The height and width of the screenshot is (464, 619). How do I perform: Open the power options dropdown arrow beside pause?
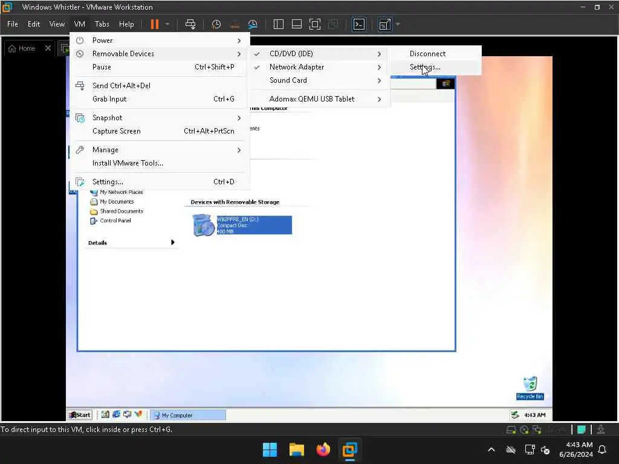[x=167, y=24]
